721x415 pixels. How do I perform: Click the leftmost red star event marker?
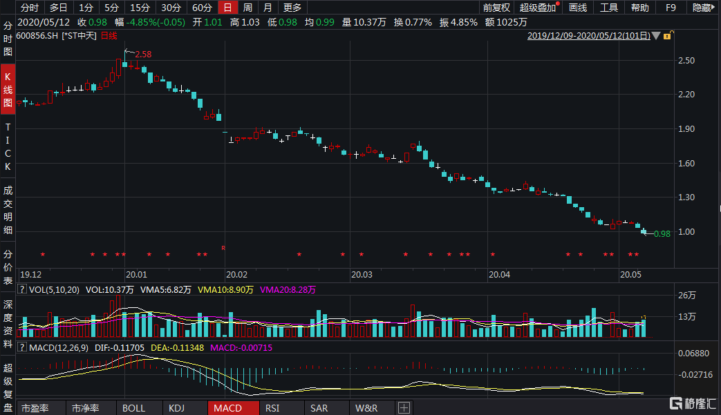[43, 254]
